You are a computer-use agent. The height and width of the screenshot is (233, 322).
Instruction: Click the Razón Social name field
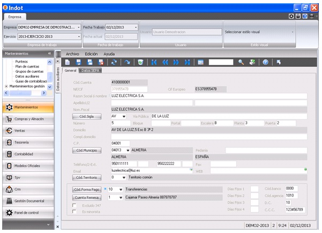(x=205, y=95)
